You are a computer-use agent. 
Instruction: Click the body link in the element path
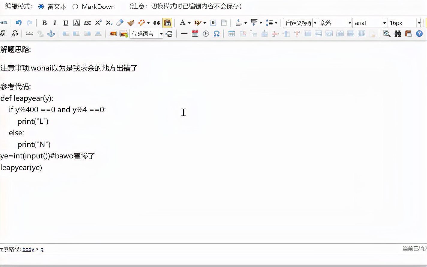pos(28,249)
